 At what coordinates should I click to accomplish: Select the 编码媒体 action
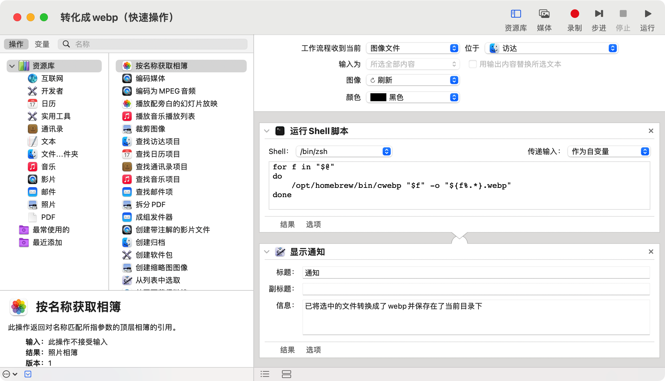point(149,78)
